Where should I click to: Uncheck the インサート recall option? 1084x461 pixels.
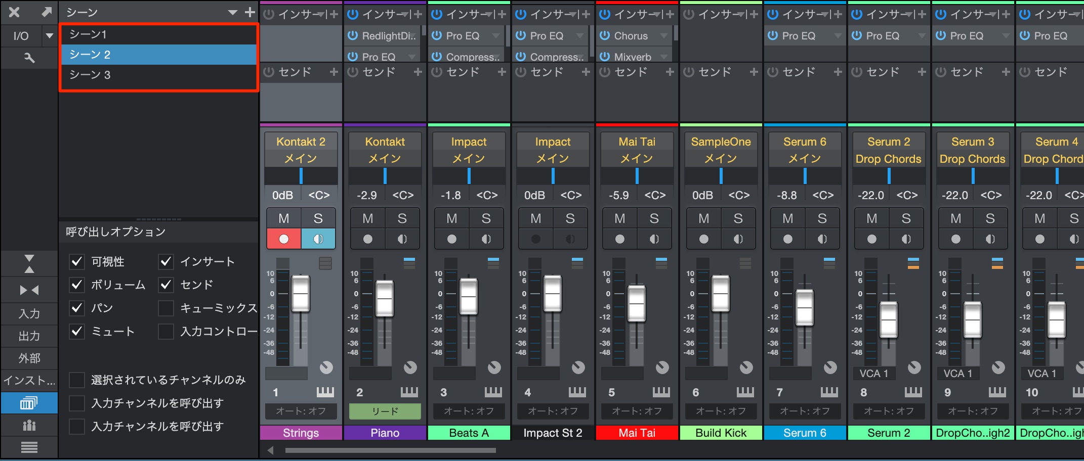tap(166, 261)
